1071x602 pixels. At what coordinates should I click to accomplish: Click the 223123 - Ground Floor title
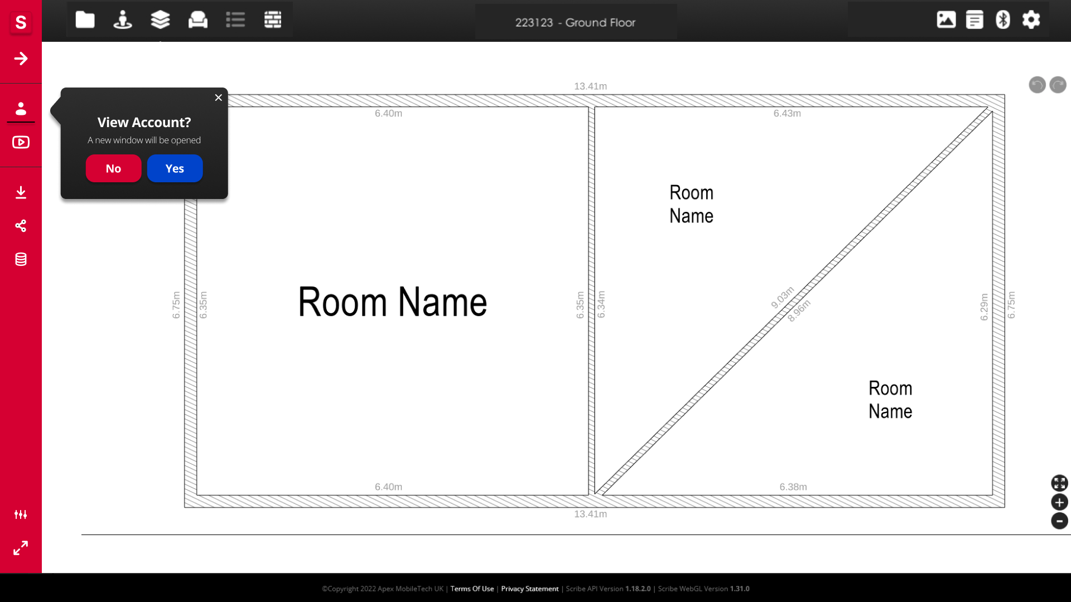(x=575, y=22)
